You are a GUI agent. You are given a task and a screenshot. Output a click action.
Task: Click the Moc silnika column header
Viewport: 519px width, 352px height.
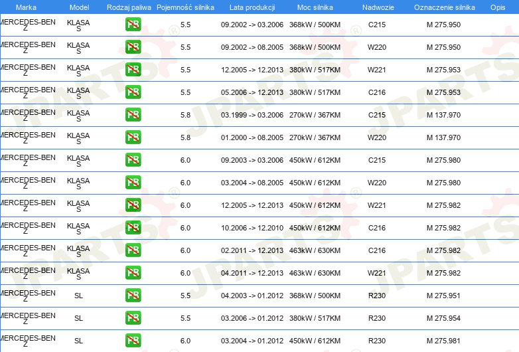click(x=315, y=7)
